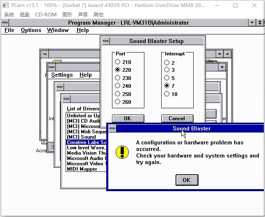
Task: Select 'Low level Wave' driver entry
Action: pyautogui.click(x=87, y=148)
